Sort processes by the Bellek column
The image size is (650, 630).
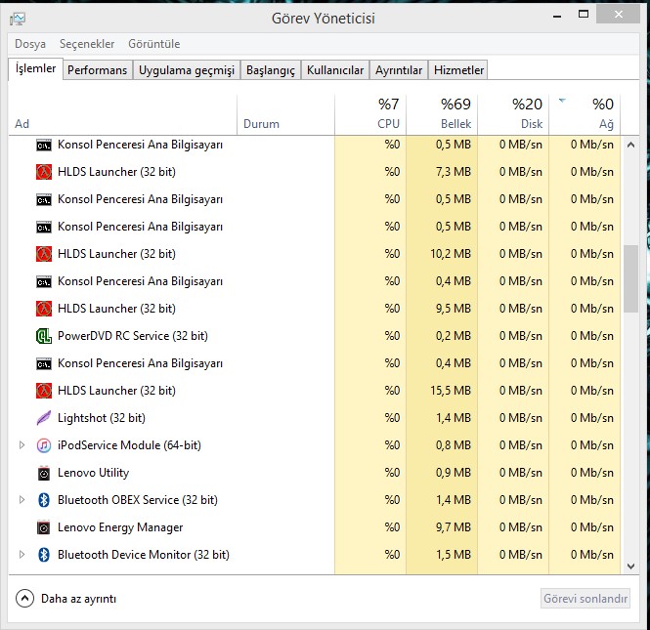pos(442,114)
